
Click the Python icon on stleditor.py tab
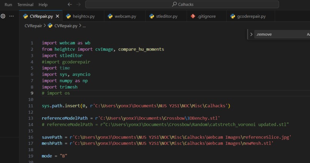pos(152,16)
